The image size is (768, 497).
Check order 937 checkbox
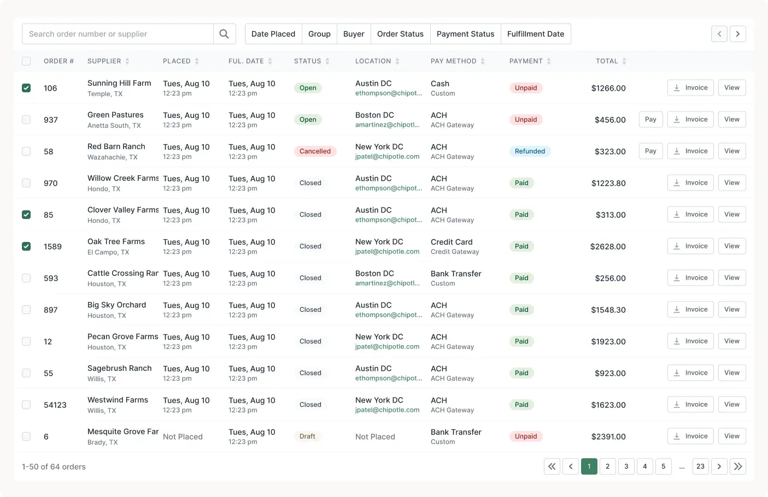pyautogui.click(x=26, y=120)
